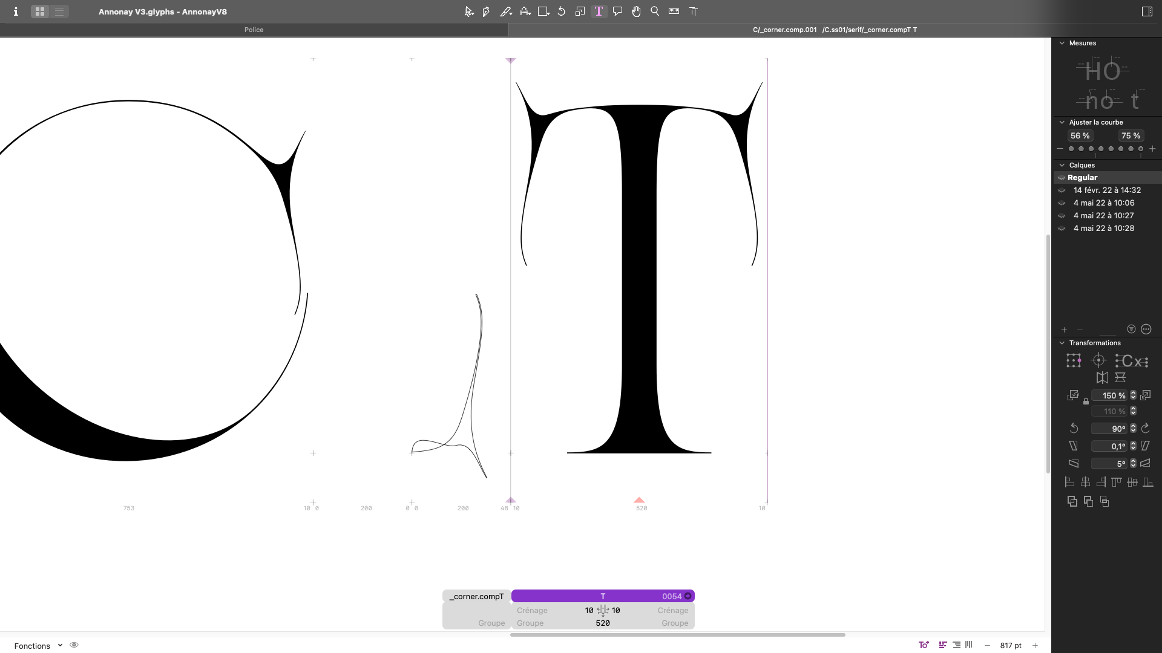Select the Measurement ruler tool
This screenshot has height=653, width=1162.
click(x=674, y=11)
